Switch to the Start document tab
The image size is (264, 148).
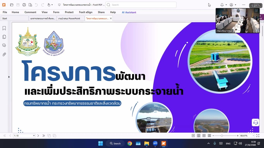(x=15, y=18)
